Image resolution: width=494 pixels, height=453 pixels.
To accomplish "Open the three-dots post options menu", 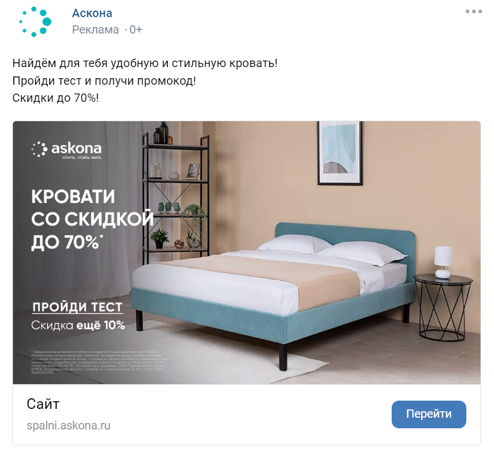I will tap(474, 12).
